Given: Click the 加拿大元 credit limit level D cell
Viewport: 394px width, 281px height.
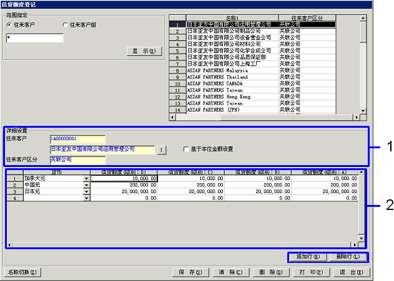Looking at the screenshot, I should [124, 178].
